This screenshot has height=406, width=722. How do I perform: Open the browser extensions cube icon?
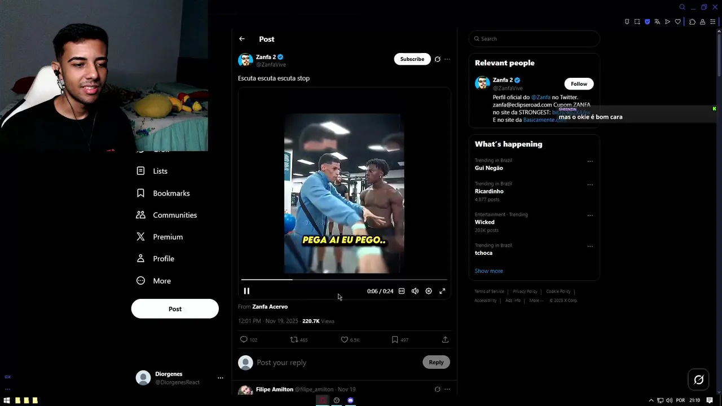[693, 22]
